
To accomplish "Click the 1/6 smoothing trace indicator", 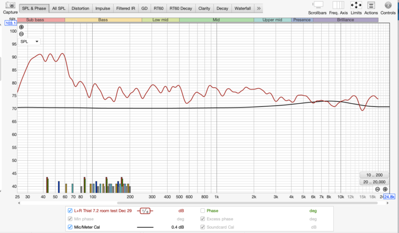I will pos(146,211).
